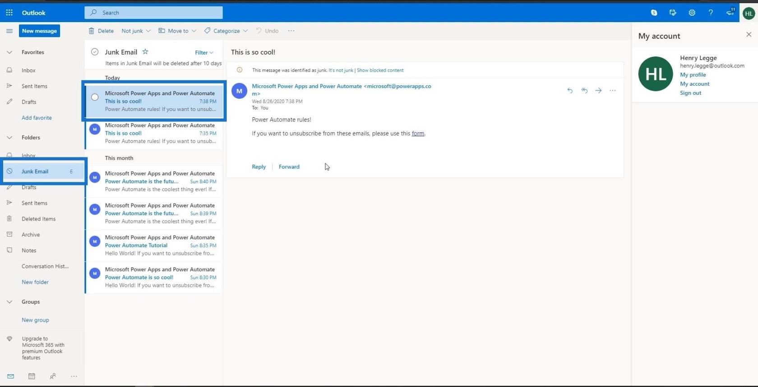Open the Notes folder
The image size is (758, 387).
click(x=29, y=250)
